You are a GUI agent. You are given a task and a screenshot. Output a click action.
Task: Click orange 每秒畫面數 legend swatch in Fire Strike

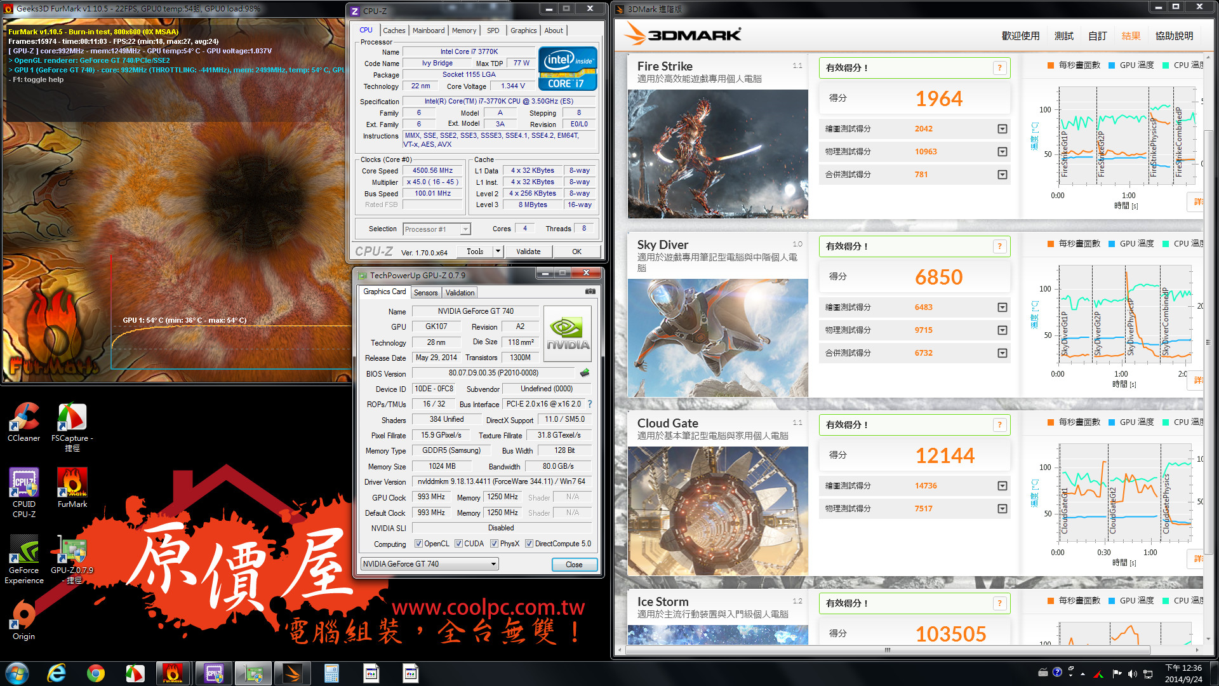pos(1051,65)
